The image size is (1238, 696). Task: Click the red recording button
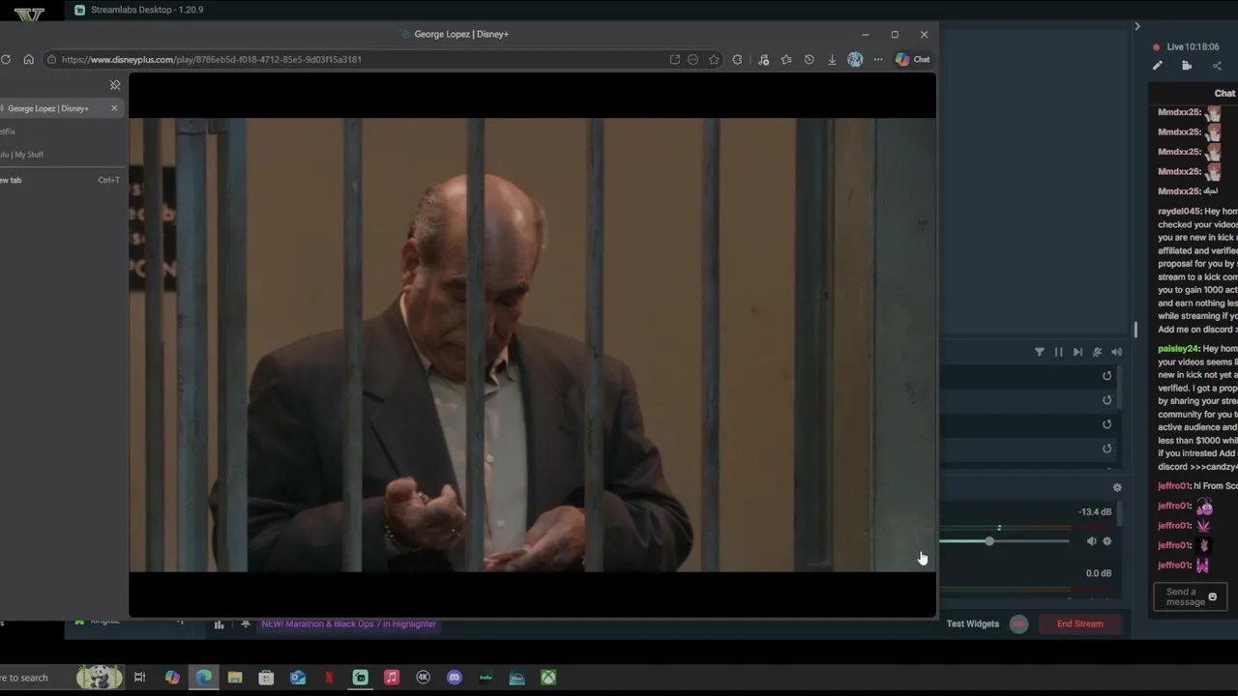tap(1018, 623)
